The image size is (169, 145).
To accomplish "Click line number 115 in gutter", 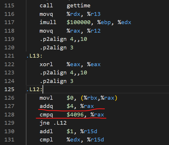I will tap(9, 6).
